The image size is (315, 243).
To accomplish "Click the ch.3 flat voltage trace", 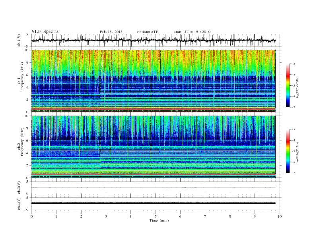I will coord(153,187).
